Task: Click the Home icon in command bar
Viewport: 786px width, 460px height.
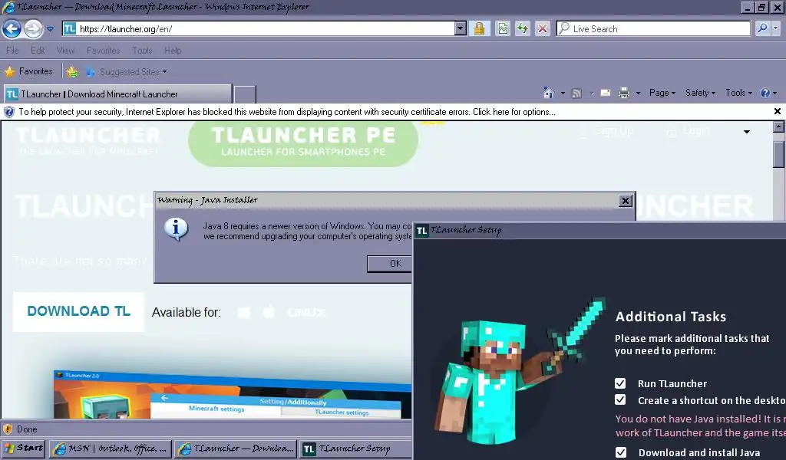Action: pyautogui.click(x=548, y=93)
